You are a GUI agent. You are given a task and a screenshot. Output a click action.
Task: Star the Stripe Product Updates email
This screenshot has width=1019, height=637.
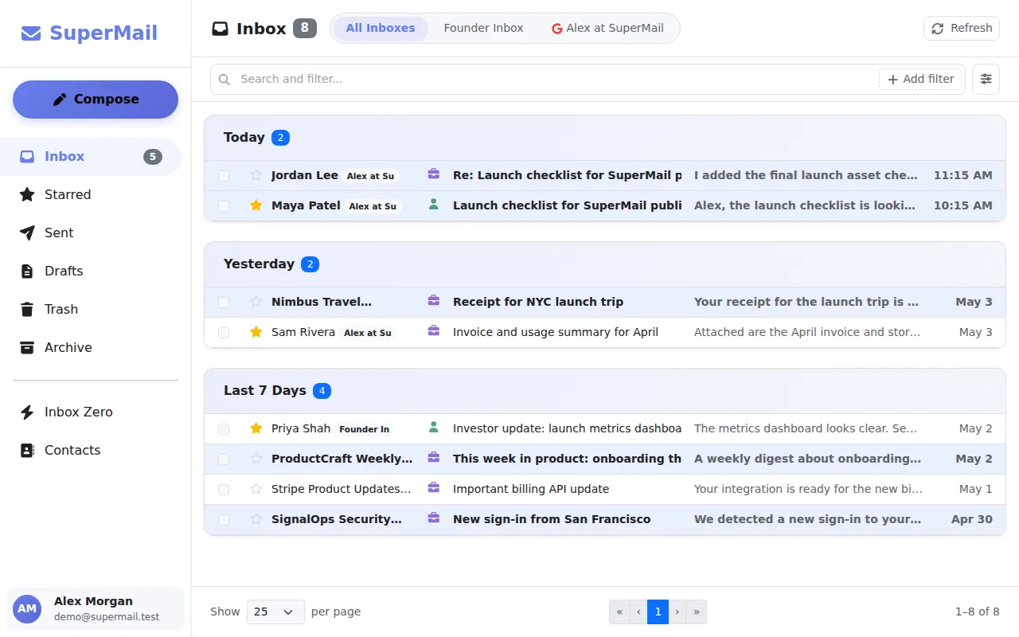(256, 489)
